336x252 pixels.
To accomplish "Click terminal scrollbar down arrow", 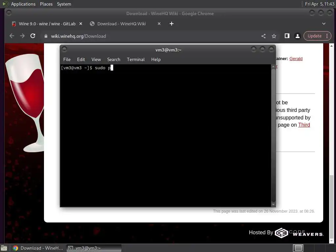I will (x=273, y=204).
